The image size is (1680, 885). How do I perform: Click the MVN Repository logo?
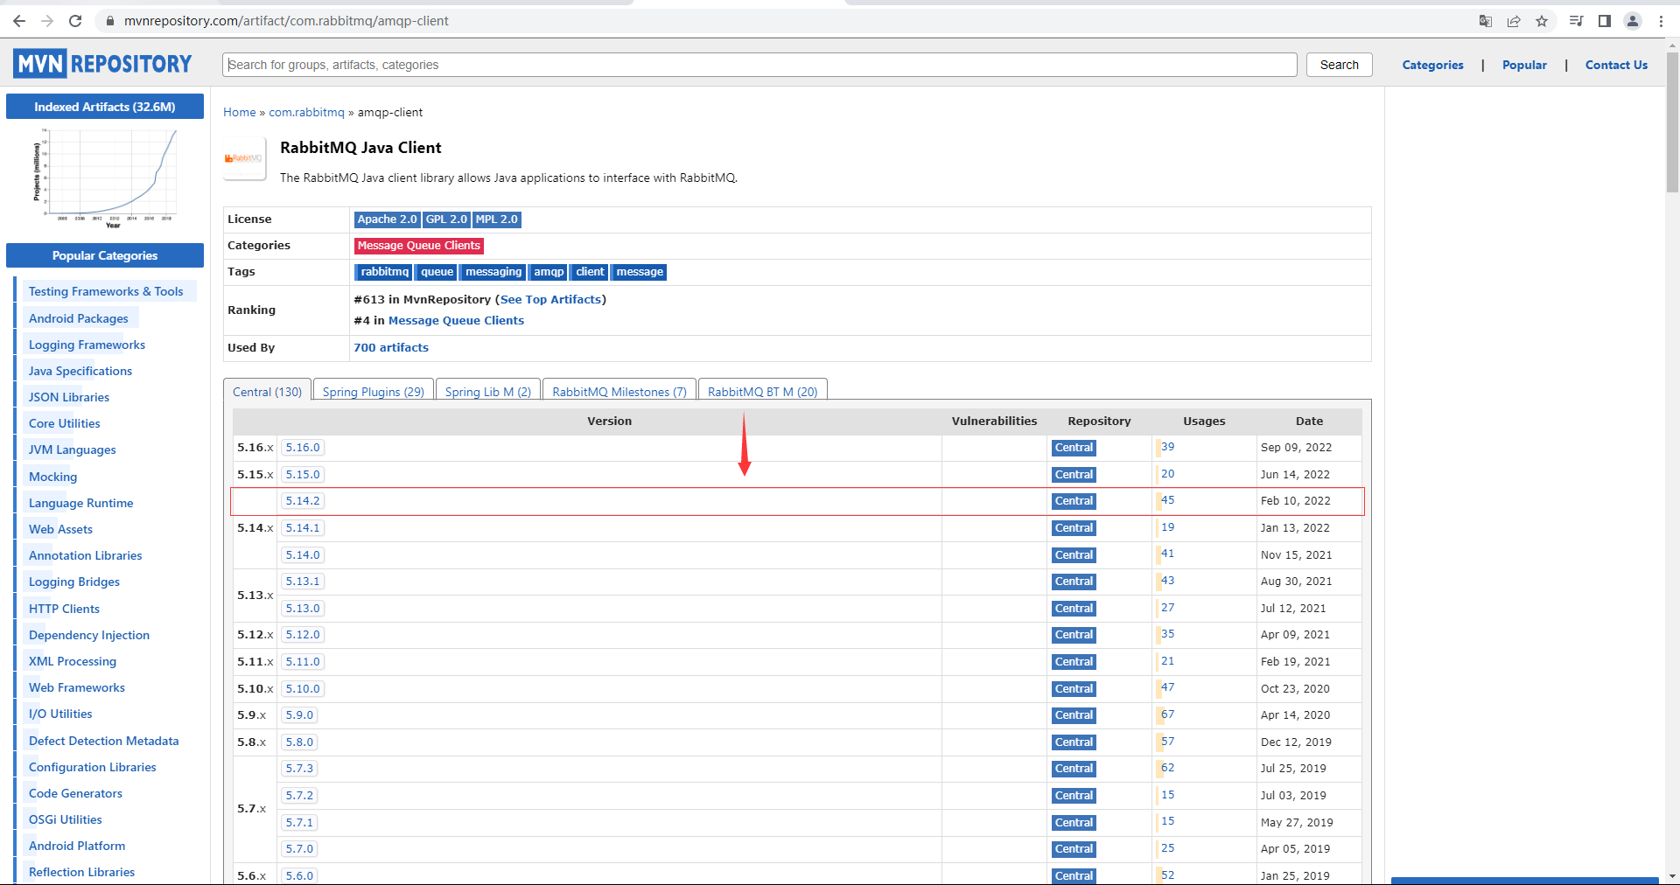pyautogui.click(x=102, y=64)
